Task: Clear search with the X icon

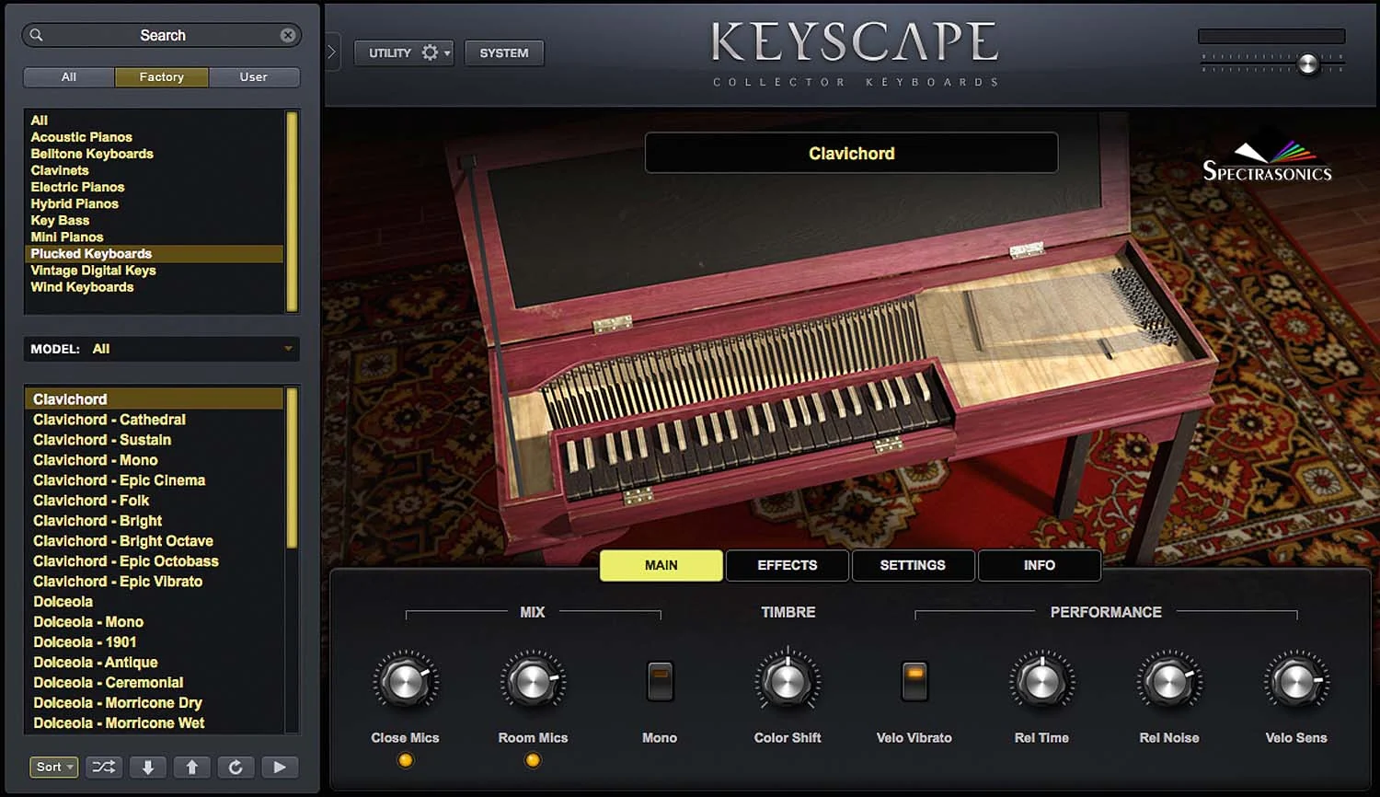Action: (288, 35)
